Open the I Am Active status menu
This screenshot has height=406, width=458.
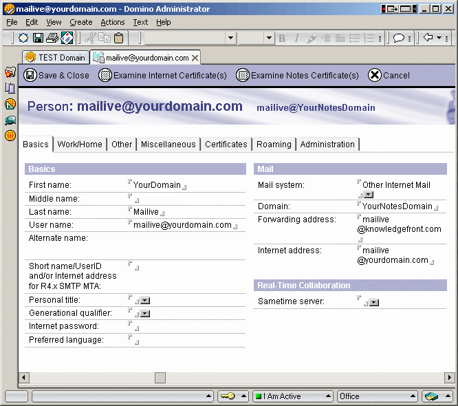click(293, 396)
